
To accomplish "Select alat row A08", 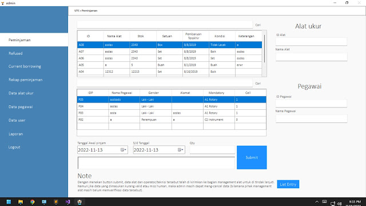I will click(170, 45).
